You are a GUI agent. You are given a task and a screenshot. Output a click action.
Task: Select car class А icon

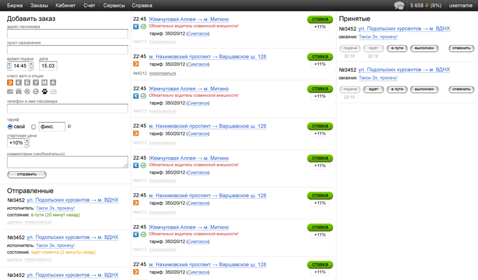53,82
